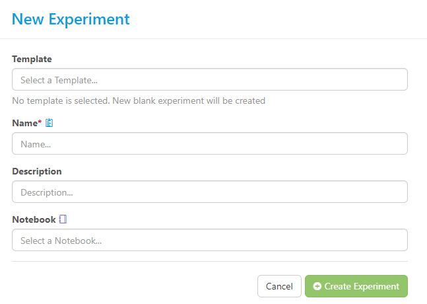
Task: Click the Name field label
Action: tap(25, 123)
